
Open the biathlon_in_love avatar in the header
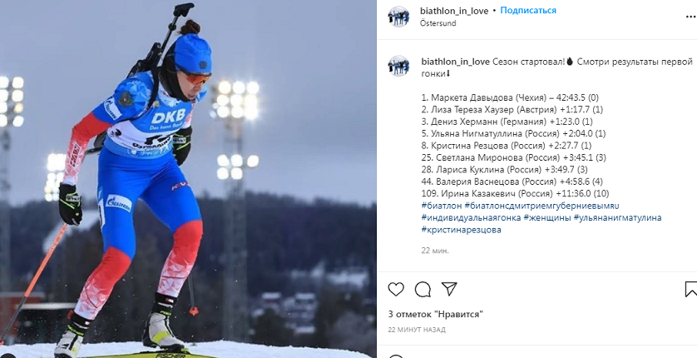[x=398, y=17]
